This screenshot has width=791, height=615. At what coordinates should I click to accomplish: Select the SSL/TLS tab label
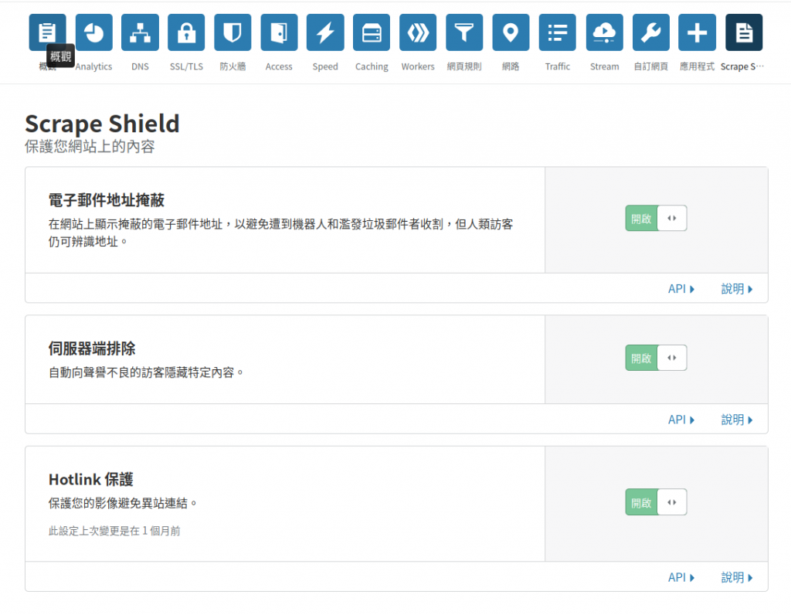click(186, 66)
